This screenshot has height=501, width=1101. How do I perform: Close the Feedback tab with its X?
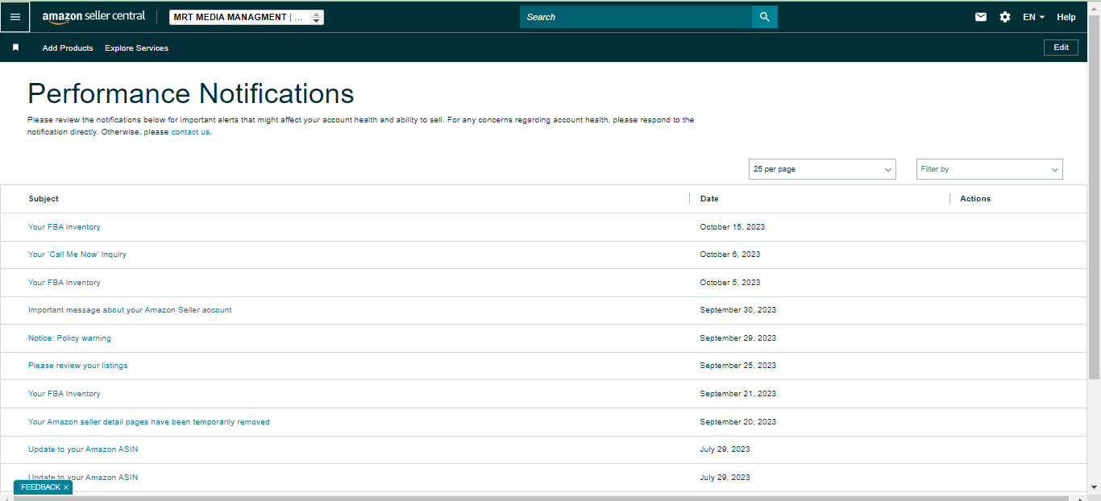pos(66,487)
